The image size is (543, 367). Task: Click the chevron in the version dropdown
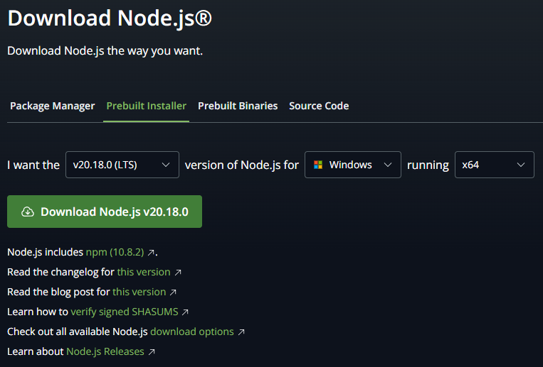(x=166, y=165)
